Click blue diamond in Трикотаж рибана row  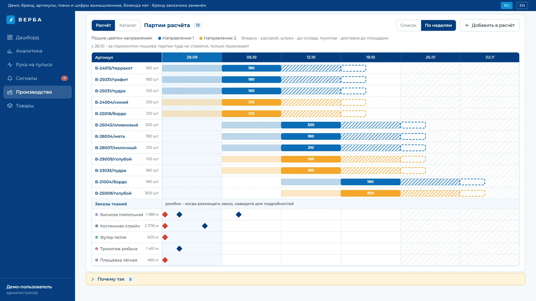(x=179, y=249)
